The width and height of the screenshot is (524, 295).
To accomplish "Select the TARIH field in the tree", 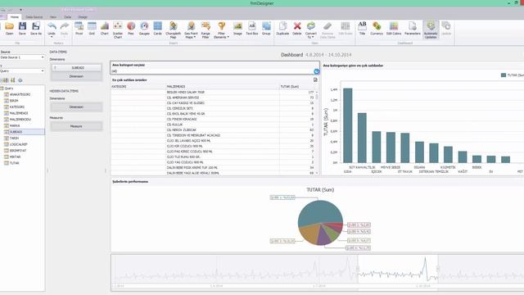I will [14, 138].
